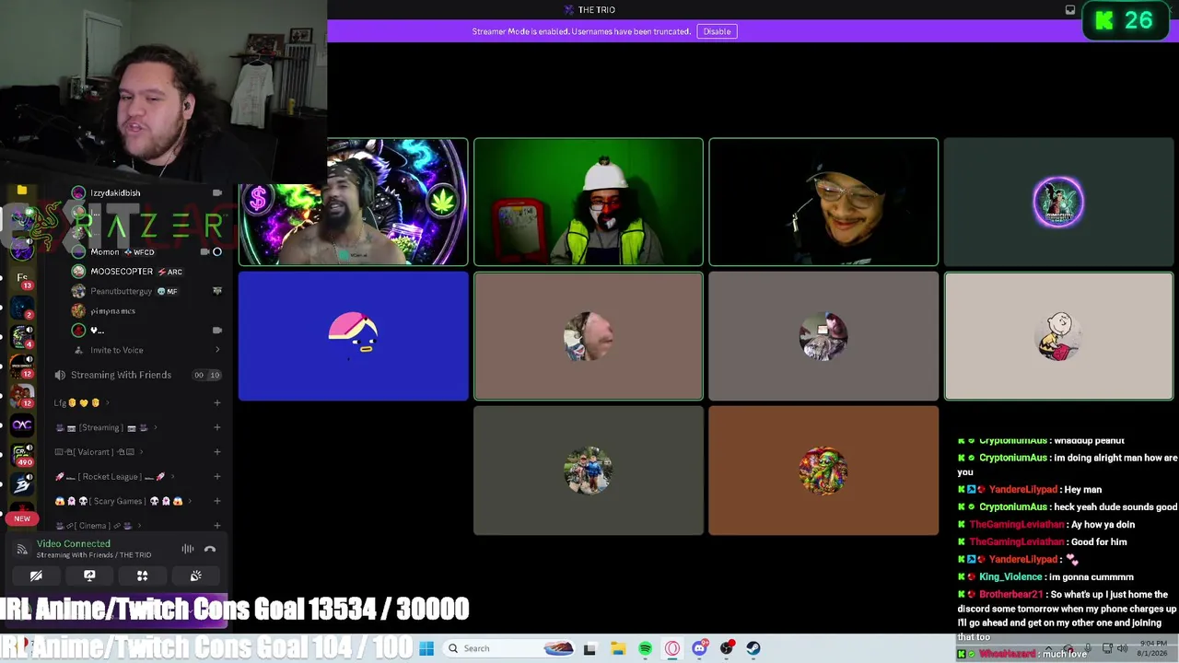Open voice connection signal info
The image size is (1179, 663).
click(22, 549)
